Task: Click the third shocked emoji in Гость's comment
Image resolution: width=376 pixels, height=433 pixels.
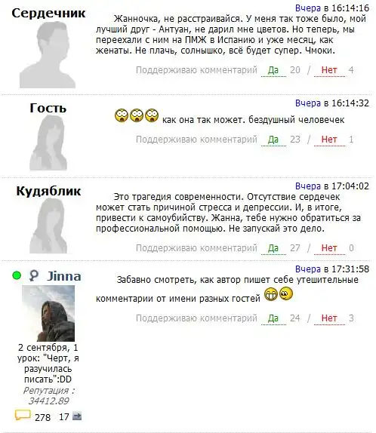Action: (152, 115)
